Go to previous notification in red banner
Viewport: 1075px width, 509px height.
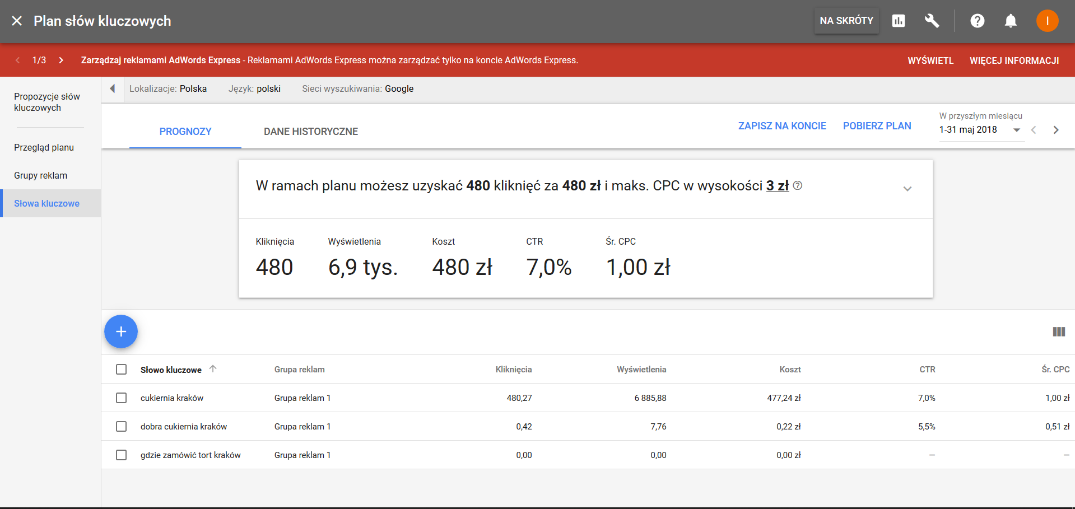[x=18, y=60]
